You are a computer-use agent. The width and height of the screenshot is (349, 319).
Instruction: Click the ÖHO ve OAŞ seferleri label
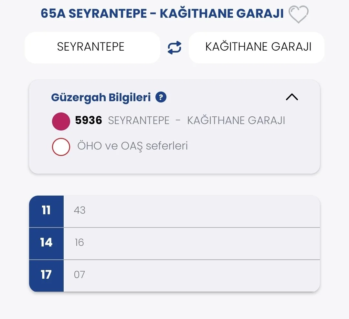(x=132, y=146)
